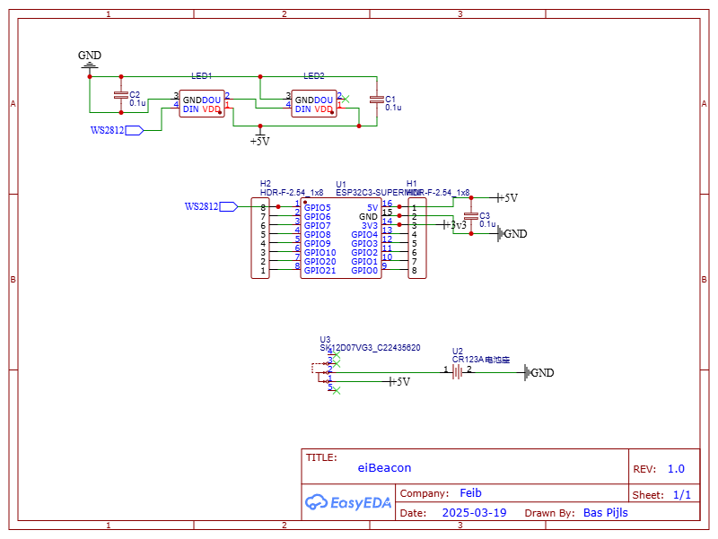Click the U1 designator label

[341, 185]
